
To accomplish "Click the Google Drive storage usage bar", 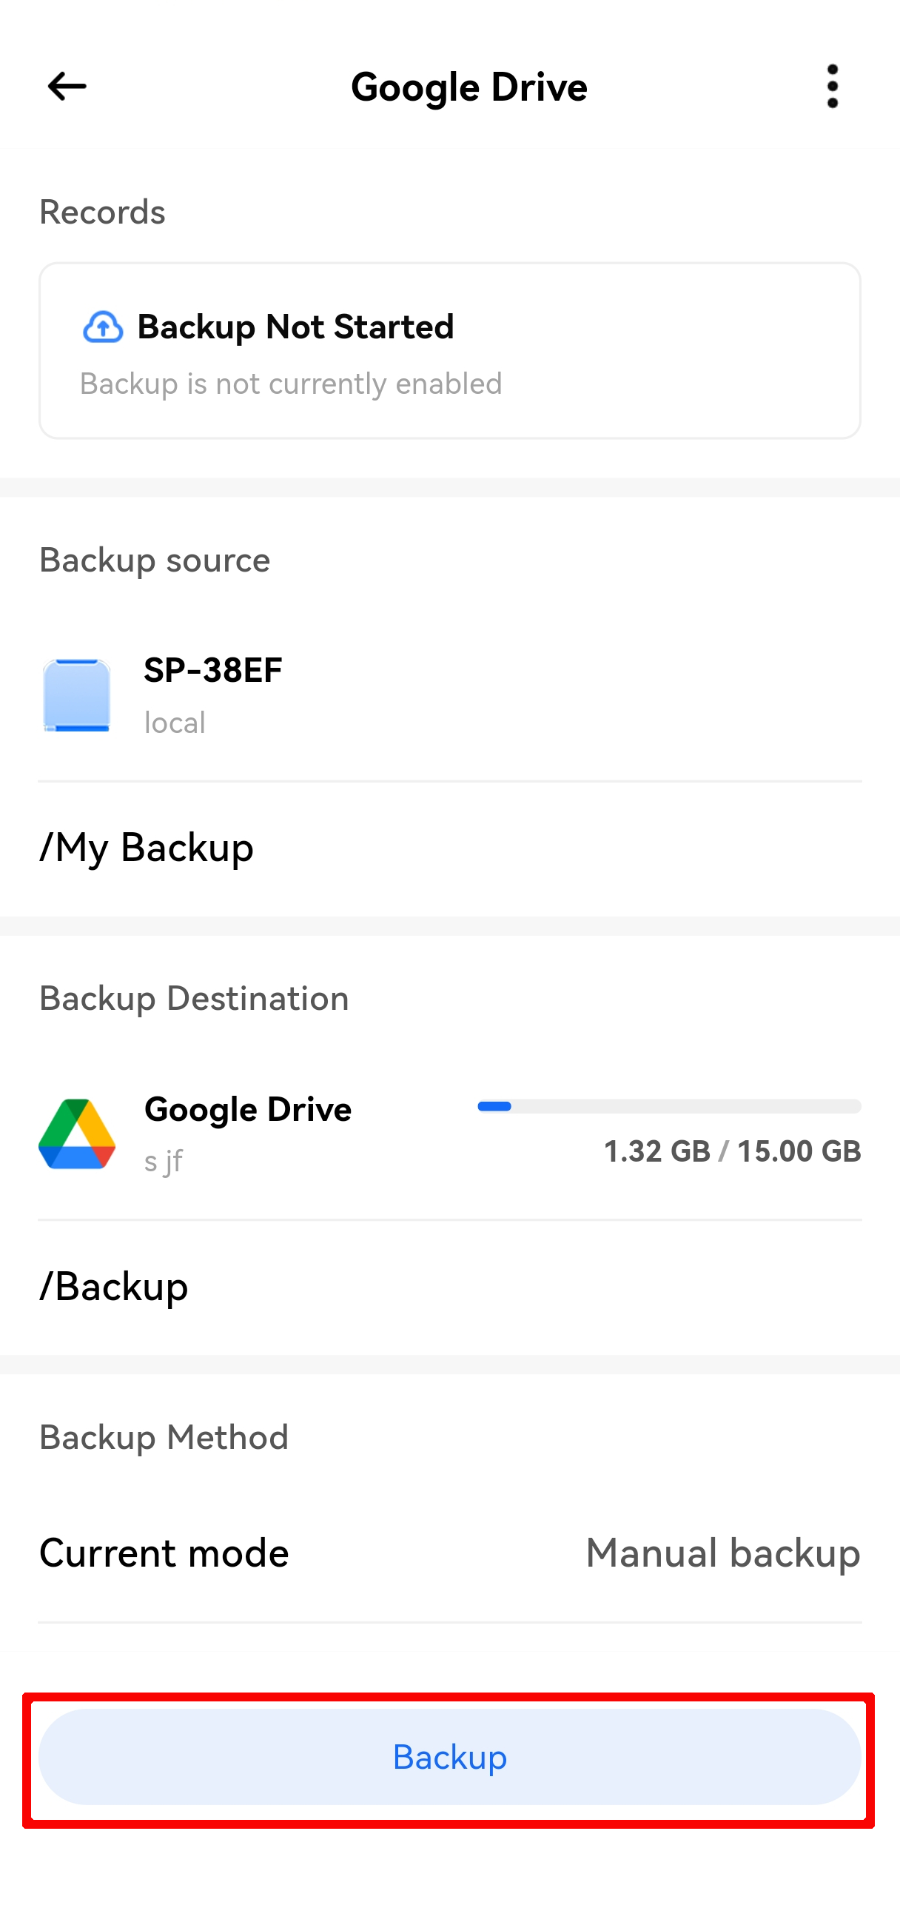I will 668,1107.
